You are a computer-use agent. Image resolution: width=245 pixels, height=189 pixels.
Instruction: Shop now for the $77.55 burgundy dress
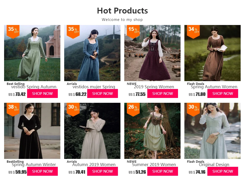pyautogui.click(x=163, y=94)
